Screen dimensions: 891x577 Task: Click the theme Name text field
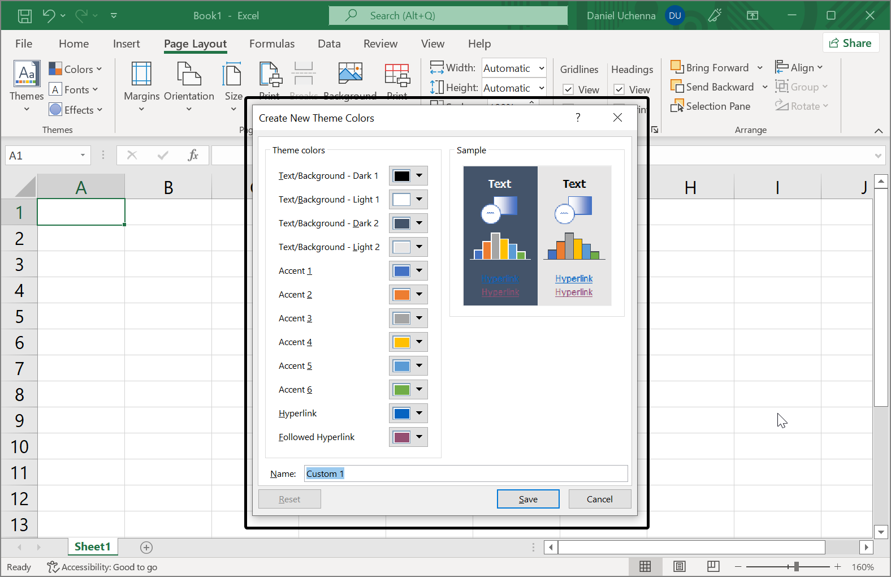[x=466, y=473]
